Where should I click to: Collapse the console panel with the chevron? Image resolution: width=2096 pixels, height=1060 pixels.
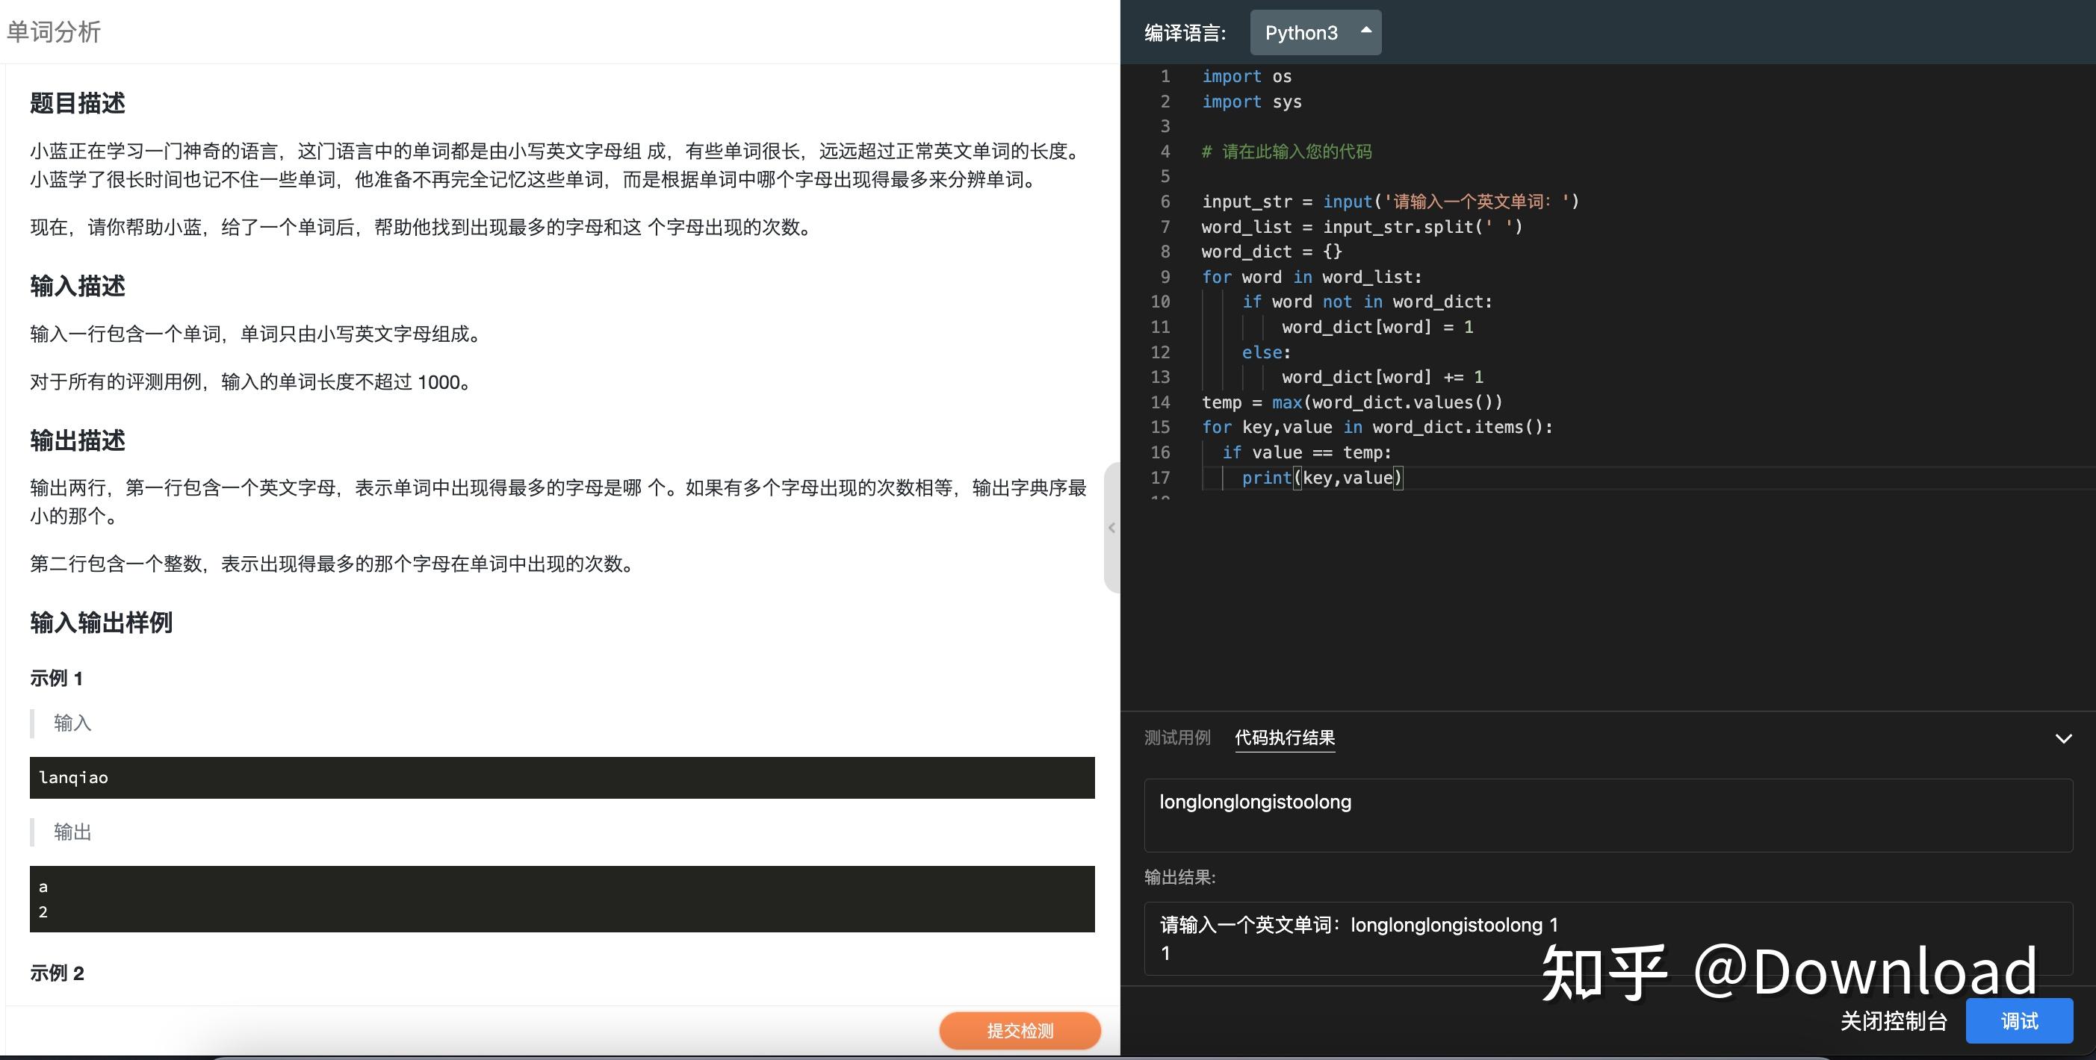point(2063,739)
